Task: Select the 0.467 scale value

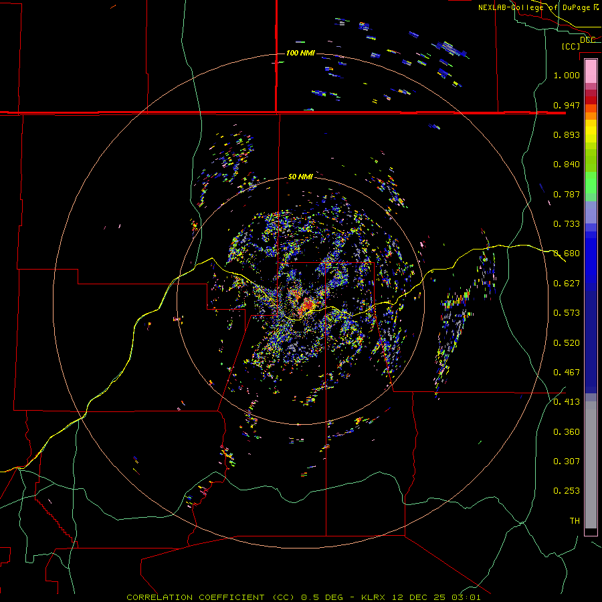Action: (x=567, y=372)
